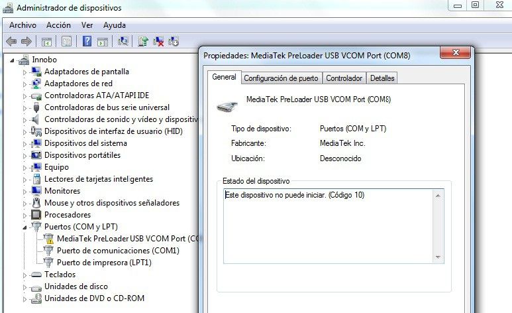512x313 pixels.
Task: Select the Adaptadores de pantalla icon
Action: point(36,72)
